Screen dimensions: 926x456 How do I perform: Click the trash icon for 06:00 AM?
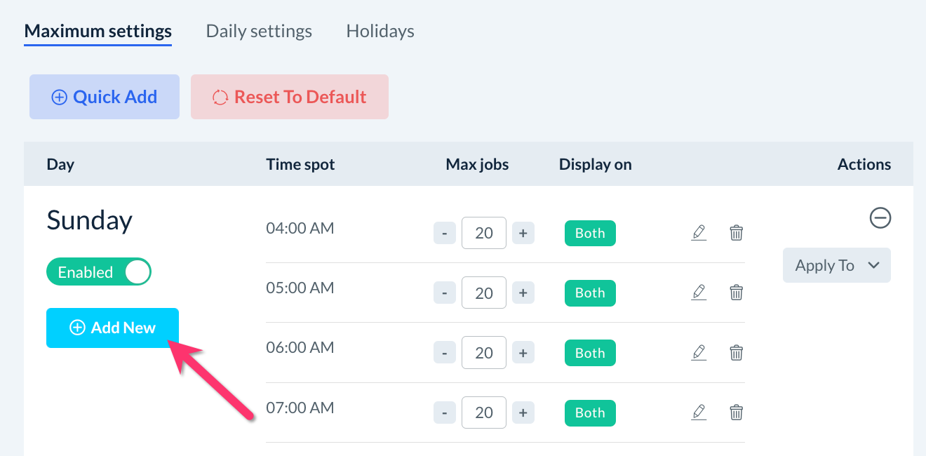(x=736, y=352)
